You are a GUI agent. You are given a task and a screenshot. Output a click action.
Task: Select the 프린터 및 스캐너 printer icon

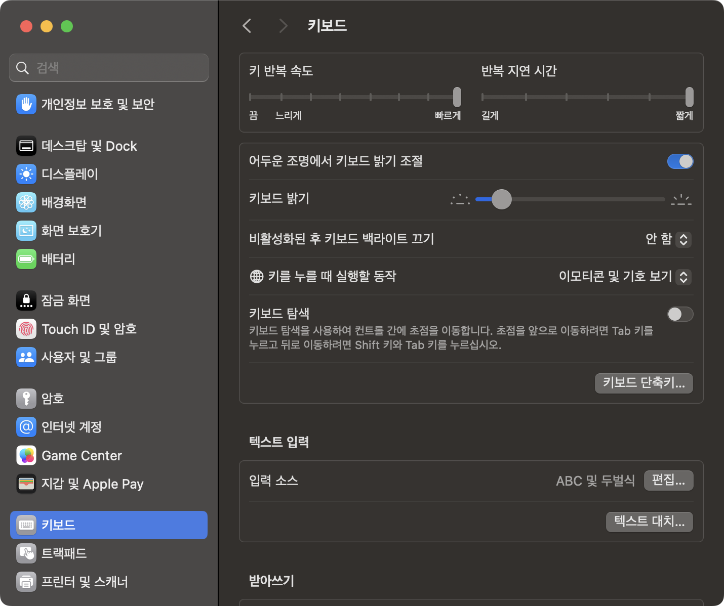click(26, 582)
